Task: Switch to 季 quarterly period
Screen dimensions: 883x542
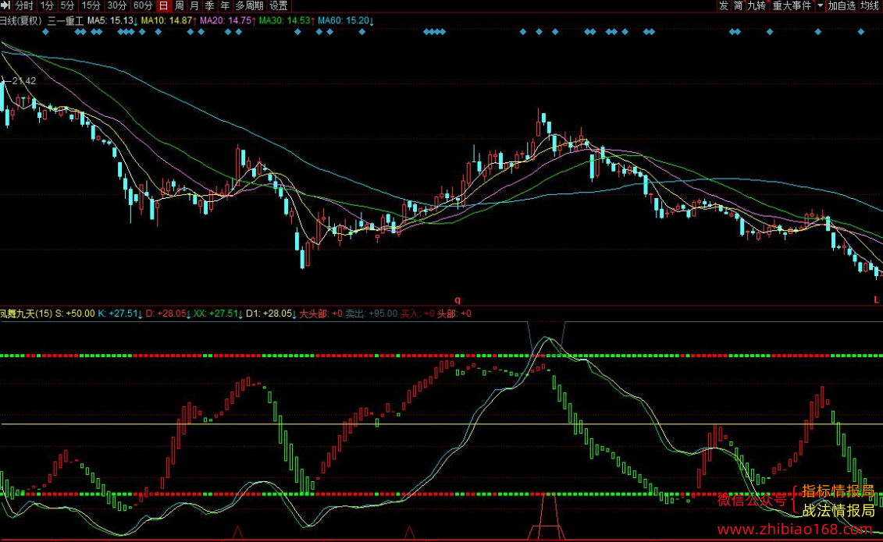Action: [209, 5]
